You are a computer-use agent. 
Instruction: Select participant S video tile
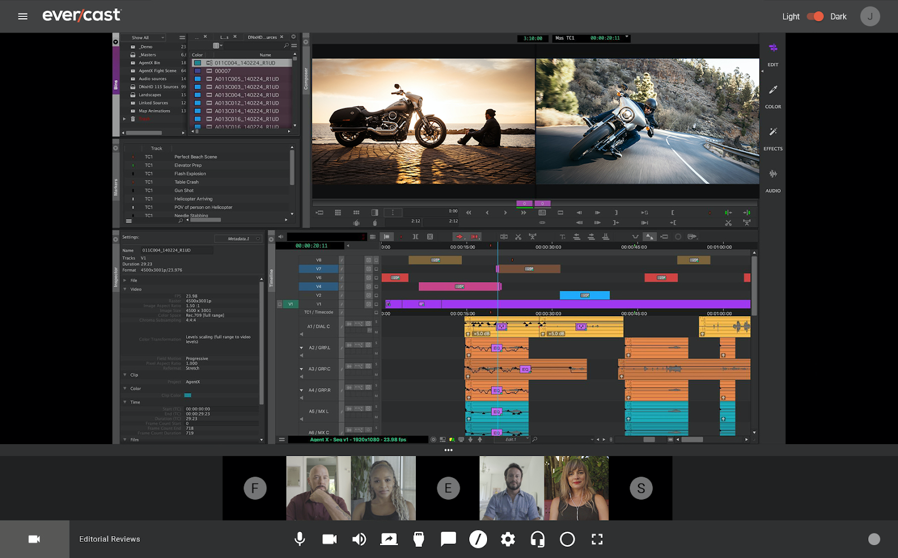(641, 488)
